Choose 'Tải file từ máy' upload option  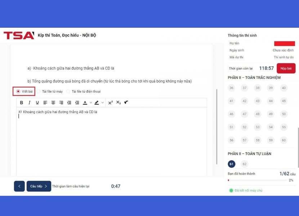pyautogui.click(x=39, y=91)
